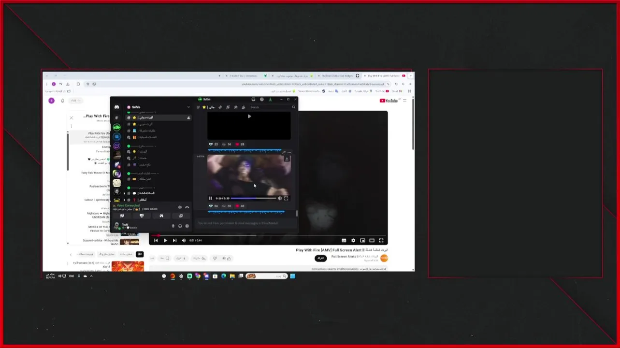This screenshot has height=348, width=620.
Task: Mute the YouTube player volume
Action: 184,240
